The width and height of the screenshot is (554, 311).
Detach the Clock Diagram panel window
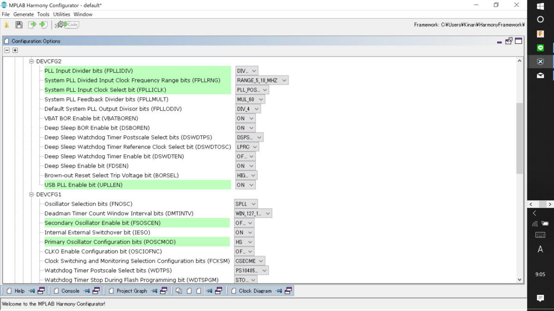click(288, 291)
